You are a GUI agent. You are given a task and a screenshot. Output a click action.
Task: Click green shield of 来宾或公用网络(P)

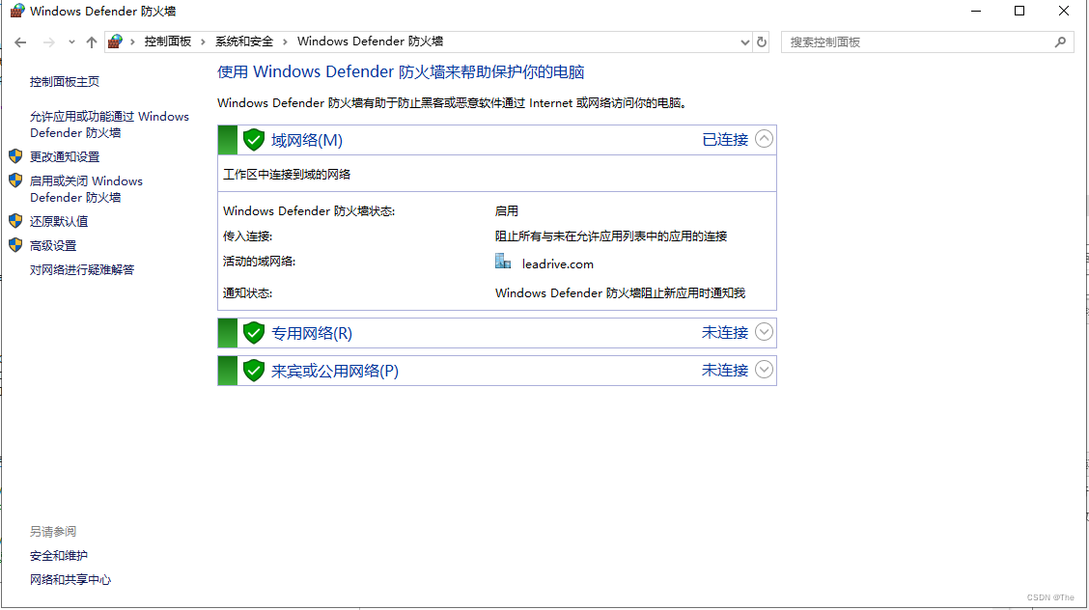(254, 371)
